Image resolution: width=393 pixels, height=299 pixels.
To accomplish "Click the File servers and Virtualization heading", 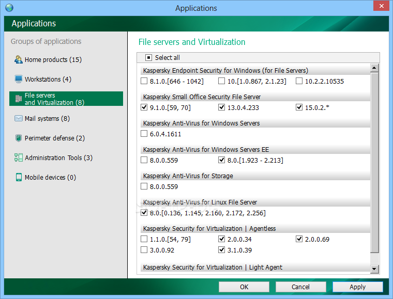I will point(192,42).
